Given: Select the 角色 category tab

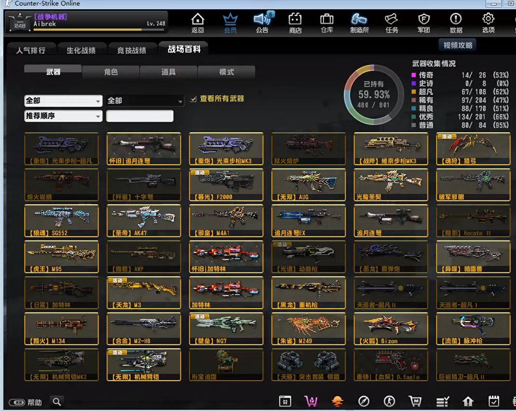Looking at the screenshot, I should (x=111, y=72).
